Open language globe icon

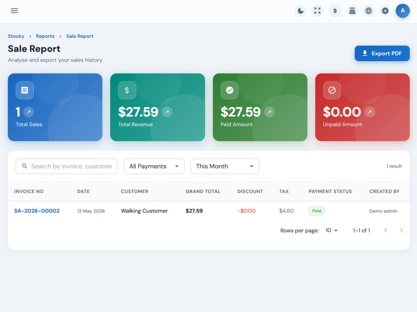coord(369,11)
